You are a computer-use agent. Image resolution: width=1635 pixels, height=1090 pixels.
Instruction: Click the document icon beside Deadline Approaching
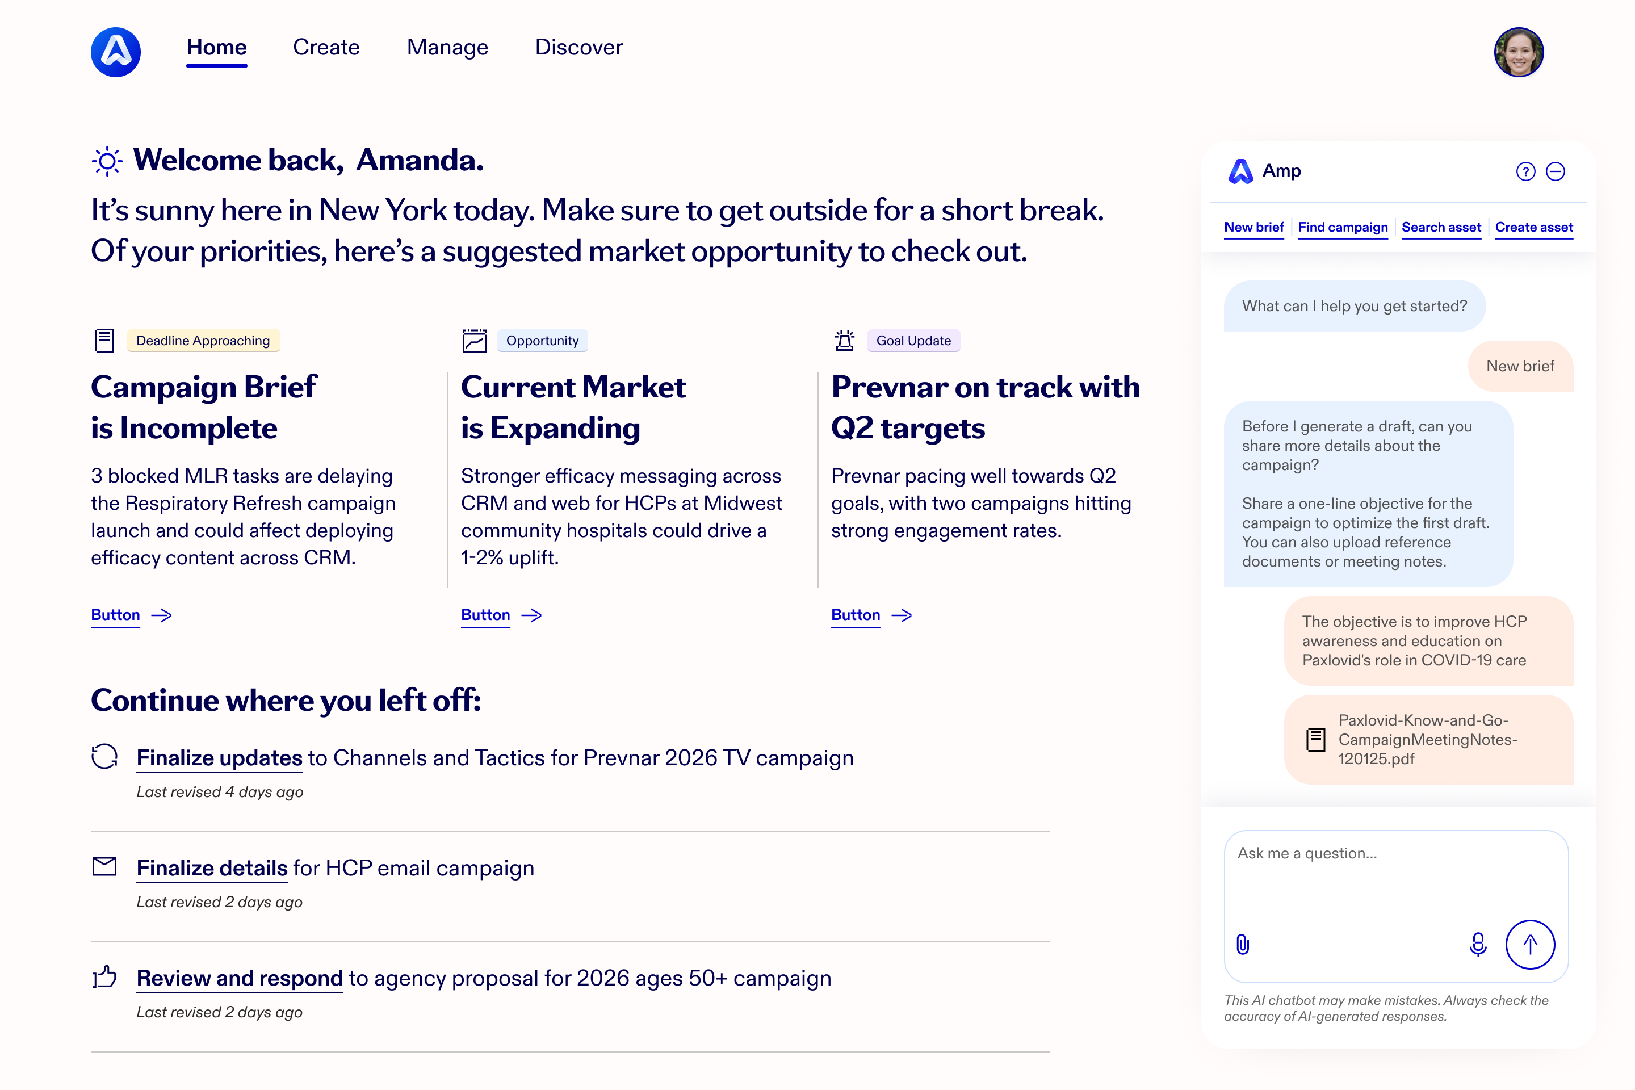pyautogui.click(x=104, y=341)
